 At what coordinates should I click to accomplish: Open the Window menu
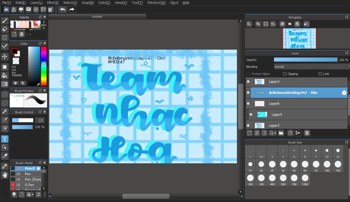(156, 3)
